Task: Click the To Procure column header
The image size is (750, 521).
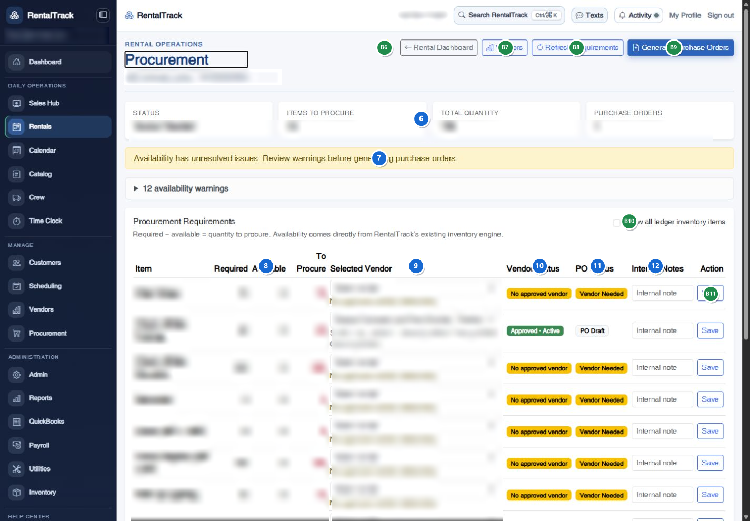Action: (x=312, y=262)
